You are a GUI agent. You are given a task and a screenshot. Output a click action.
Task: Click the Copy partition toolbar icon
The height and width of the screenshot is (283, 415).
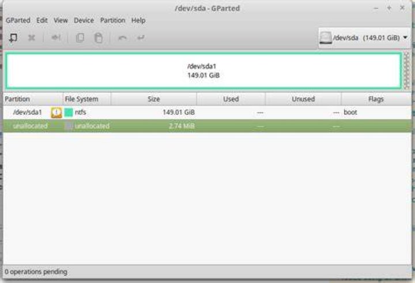tap(80, 38)
